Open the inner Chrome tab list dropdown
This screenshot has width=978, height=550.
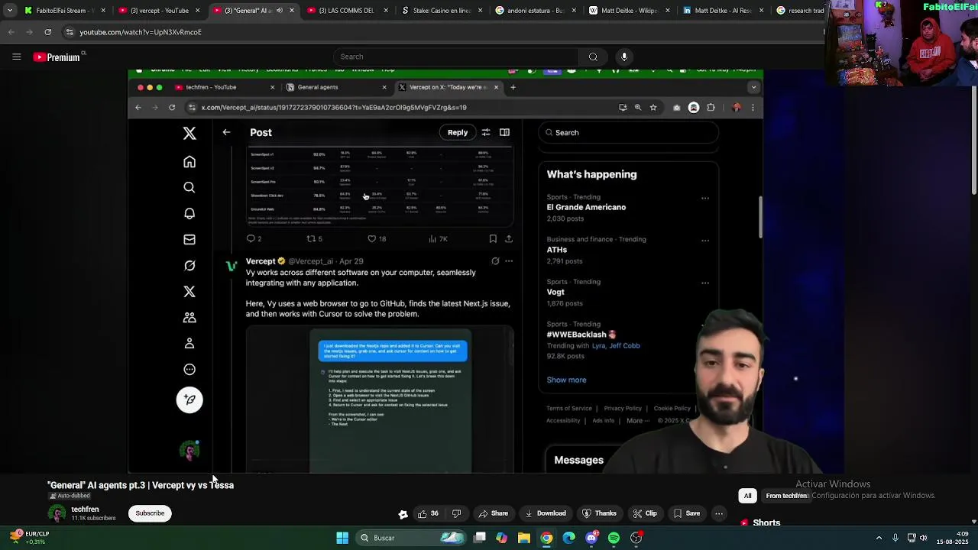click(x=753, y=87)
